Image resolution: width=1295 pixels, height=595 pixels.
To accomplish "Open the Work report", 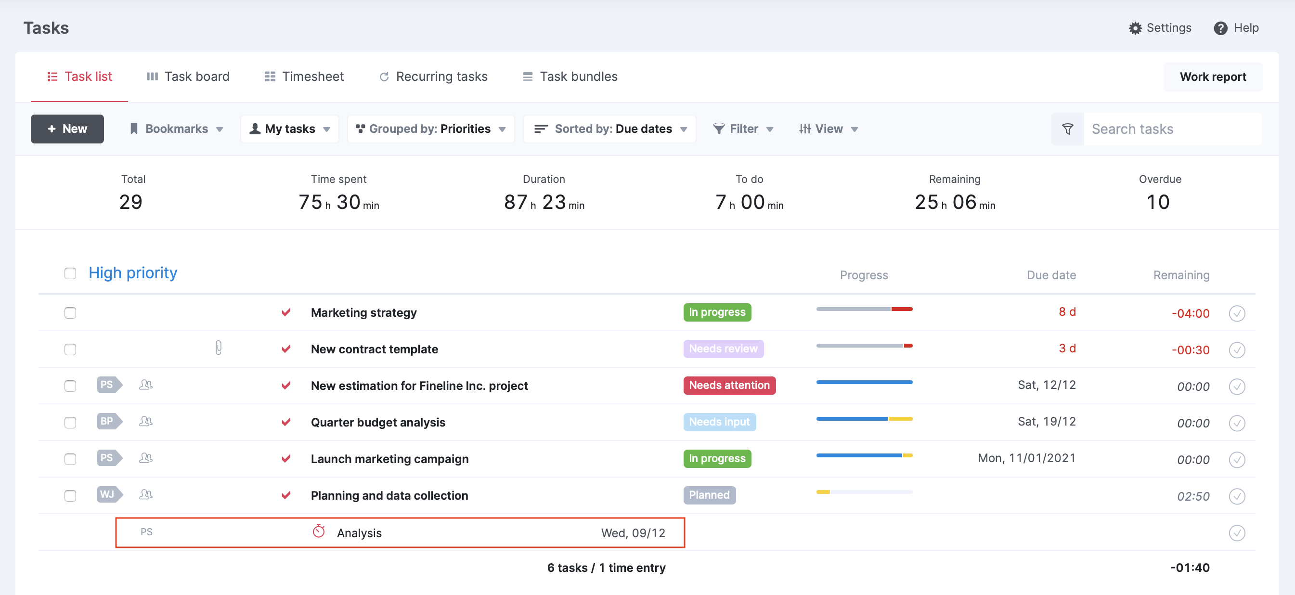I will pyautogui.click(x=1213, y=77).
